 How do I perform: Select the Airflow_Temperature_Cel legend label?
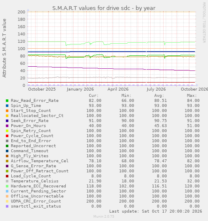(x=40, y=161)
